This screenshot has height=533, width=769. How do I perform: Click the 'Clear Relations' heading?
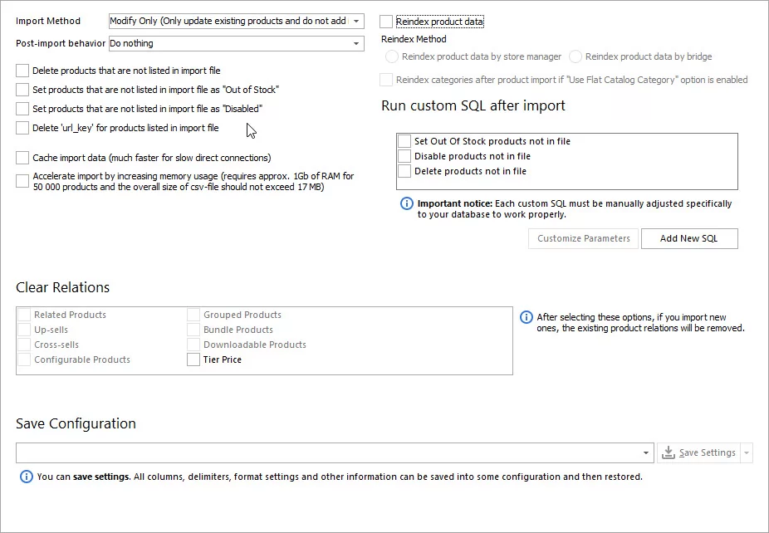pos(63,287)
